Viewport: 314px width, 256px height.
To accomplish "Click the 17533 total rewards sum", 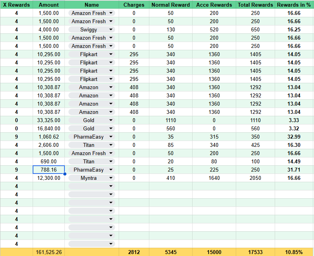I will [255, 252].
